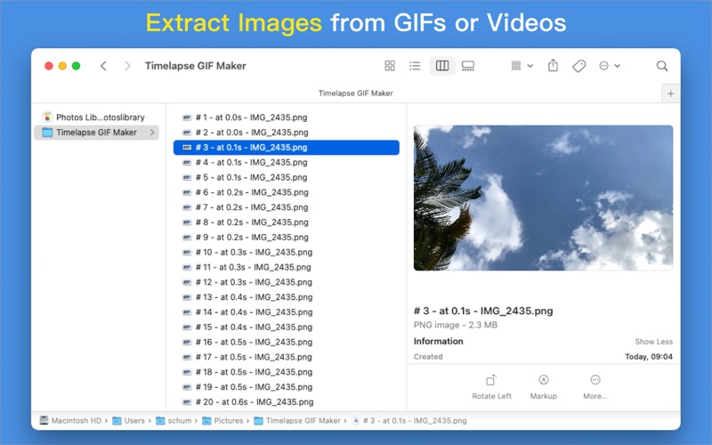Select Timelapse GIF Maker folder in sidebar

96,132
